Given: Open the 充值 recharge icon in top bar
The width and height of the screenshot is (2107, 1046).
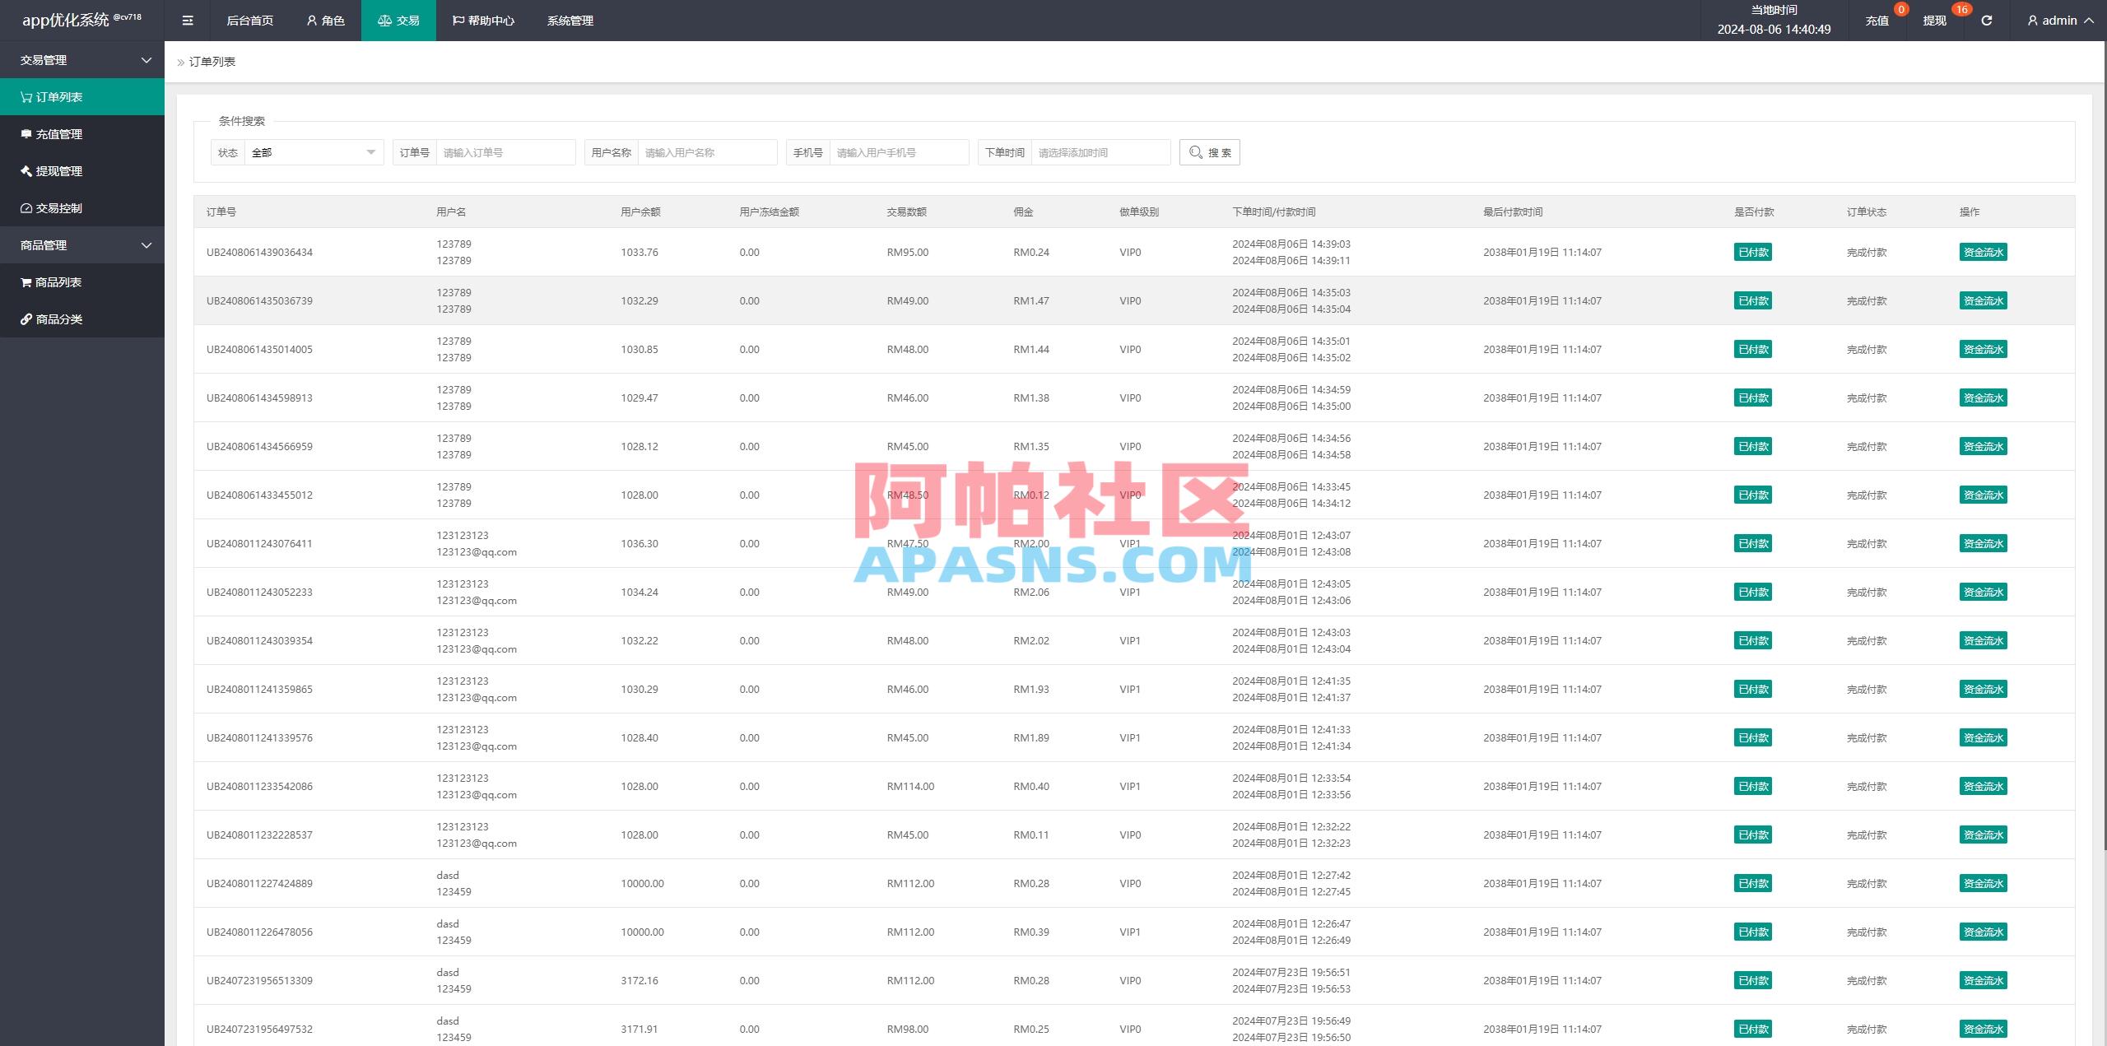Looking at the screenshot, I should 1877,21.
